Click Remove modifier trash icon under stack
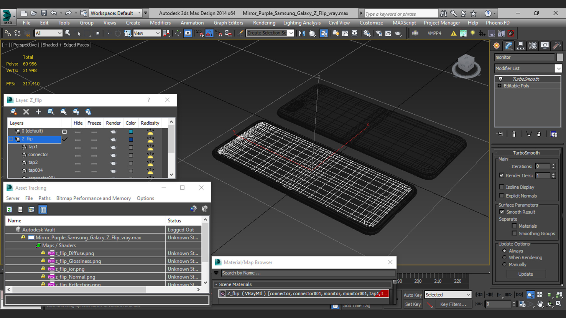This screenshot has height=318, width=566. click(x=539, y=134)
